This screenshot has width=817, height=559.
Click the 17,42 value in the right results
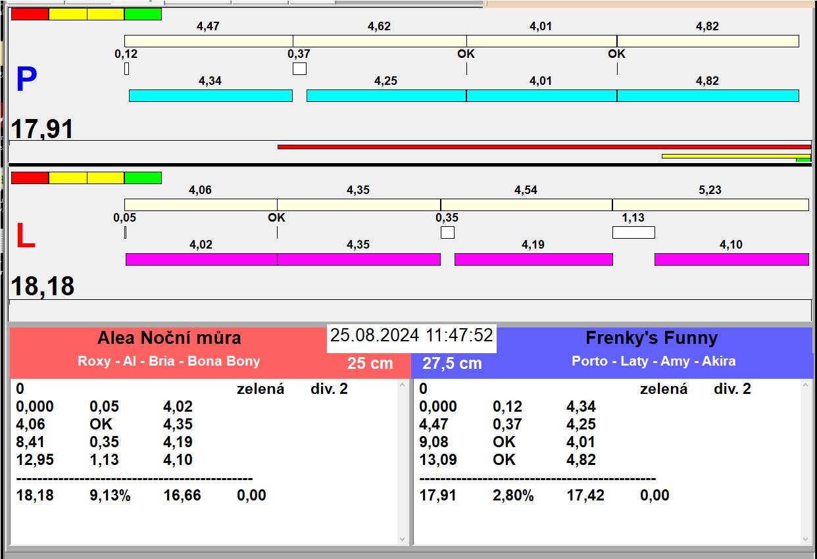point(585,495)
